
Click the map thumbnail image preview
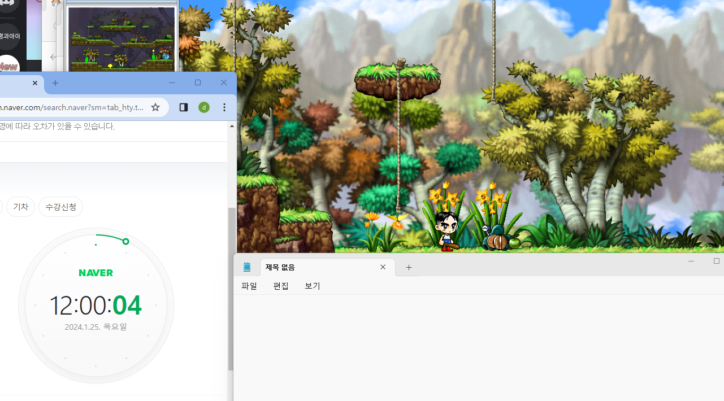(122, 38)
